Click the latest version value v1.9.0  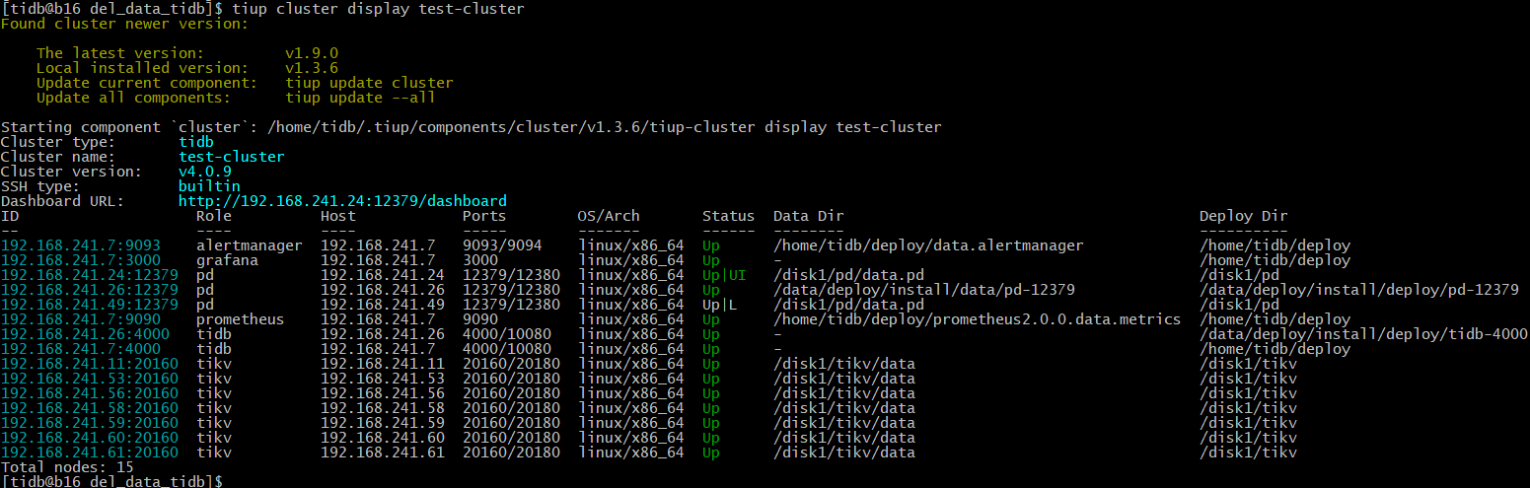[x=312, y=53]
